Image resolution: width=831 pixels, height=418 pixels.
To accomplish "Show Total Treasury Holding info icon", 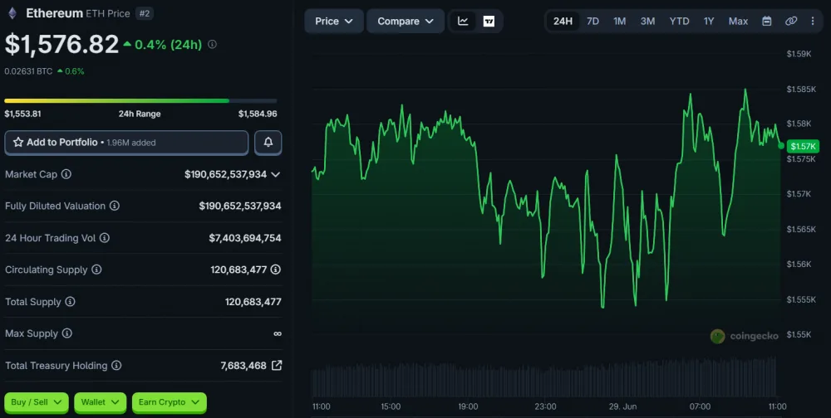I will pos(116,366).
